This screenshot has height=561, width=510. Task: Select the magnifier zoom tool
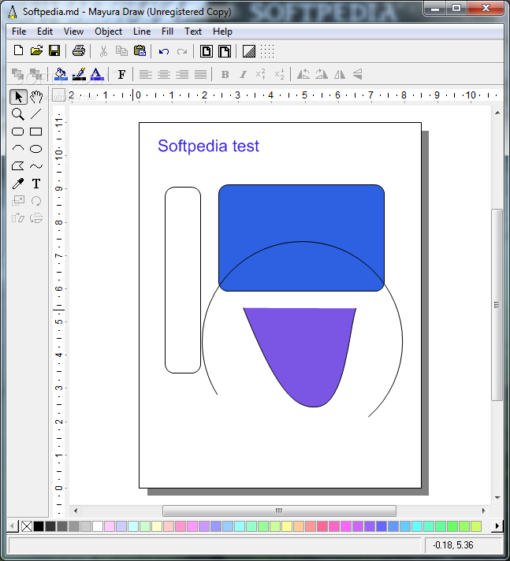[18, 114]
